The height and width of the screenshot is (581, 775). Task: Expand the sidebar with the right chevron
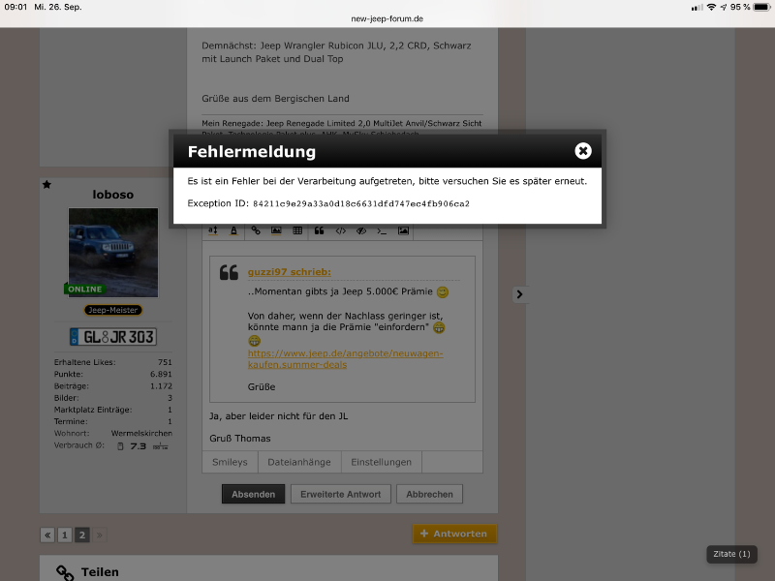(519, 294)
